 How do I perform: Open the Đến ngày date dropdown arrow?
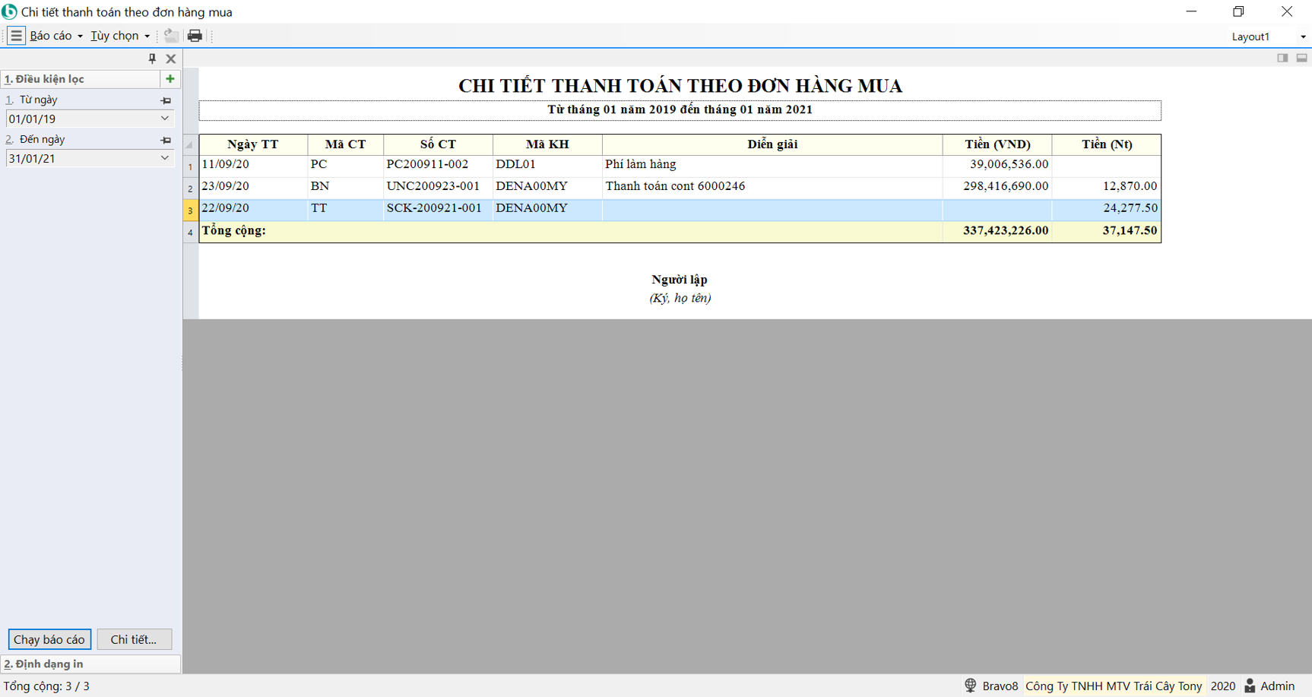click(x=165, y=158)
